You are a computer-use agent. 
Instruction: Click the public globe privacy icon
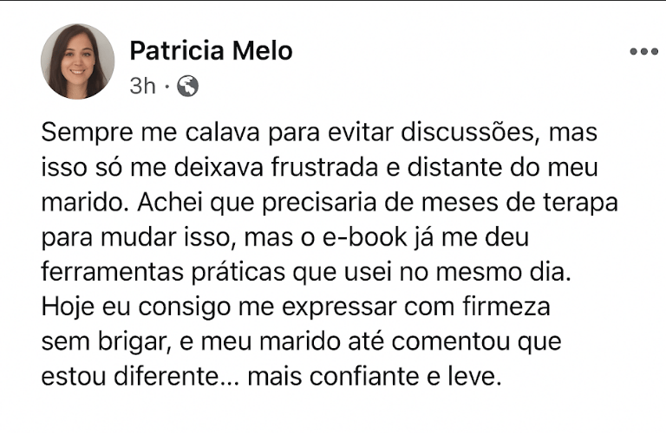pyautogui.click(x=187, y=86)
